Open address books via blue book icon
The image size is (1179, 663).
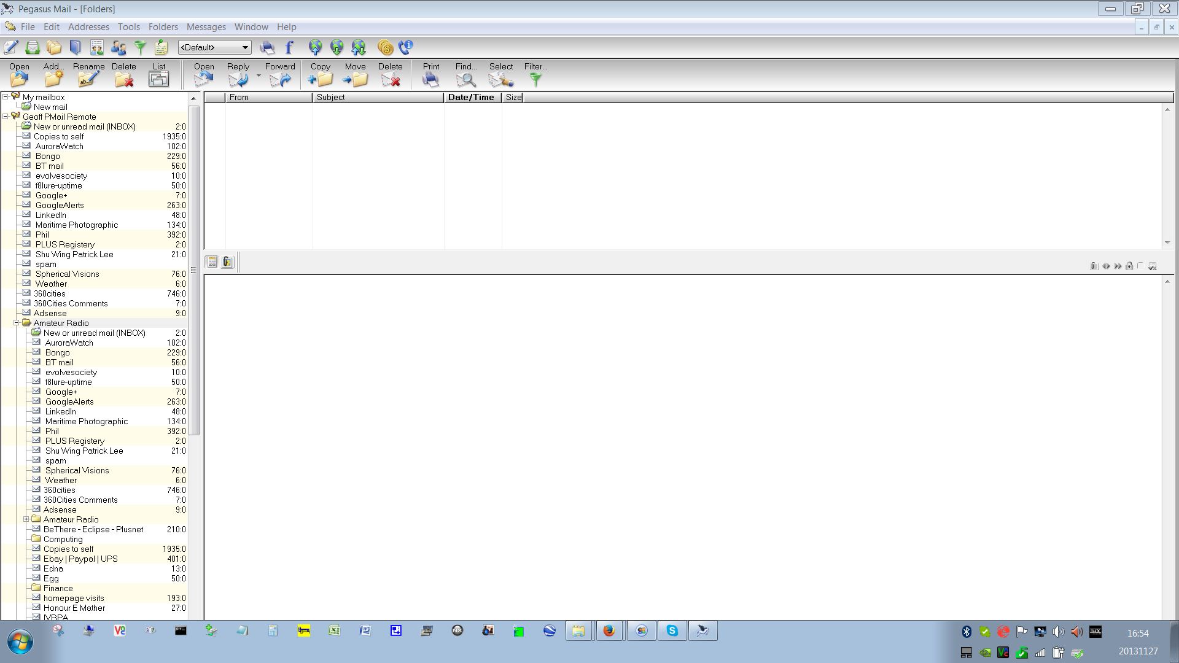point(76,47)
